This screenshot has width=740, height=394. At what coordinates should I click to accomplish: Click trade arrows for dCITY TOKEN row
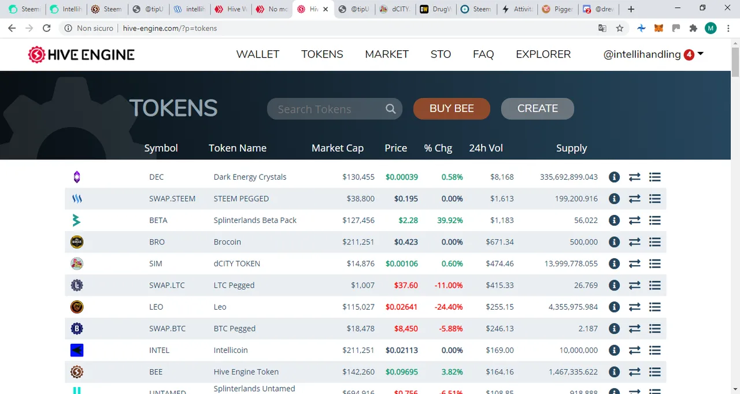pos(635,263)
